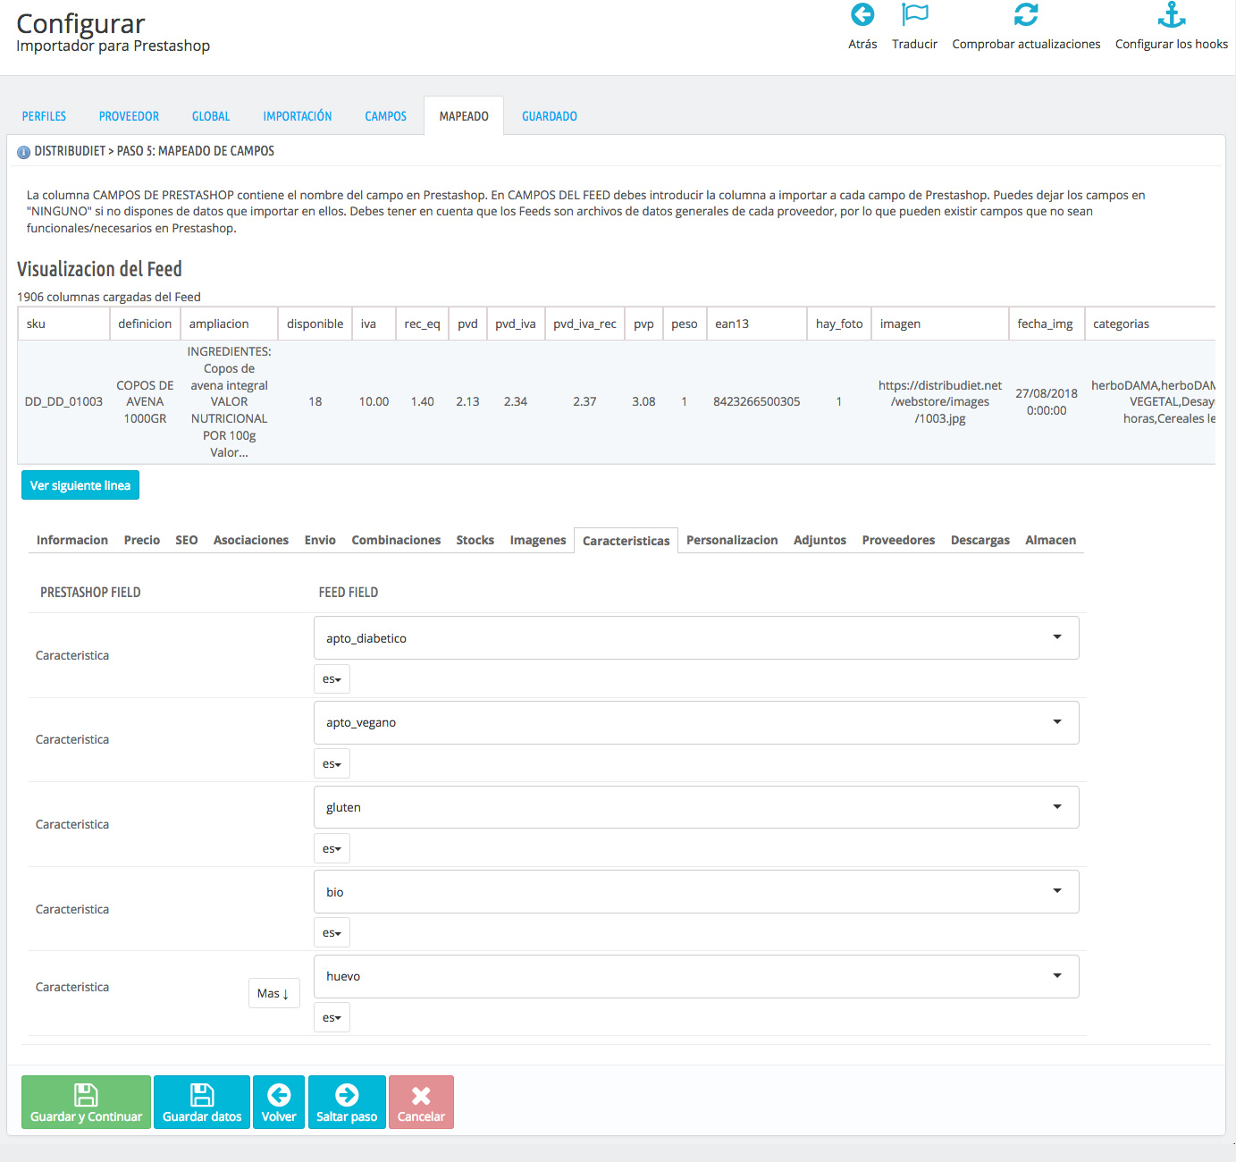Open the gluten feed field dropdown

click(x=696, y=807)
